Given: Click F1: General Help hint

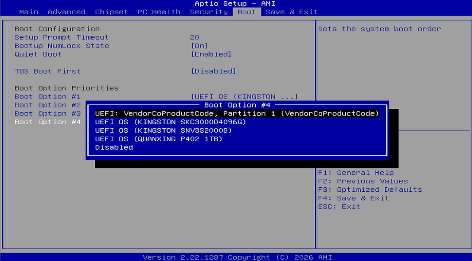Looking at the screenshot, I should [x=356, y=173].
